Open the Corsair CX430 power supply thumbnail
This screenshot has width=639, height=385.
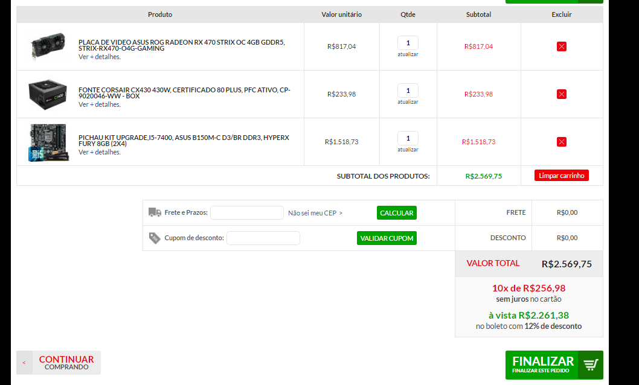(x=48, y=94)
